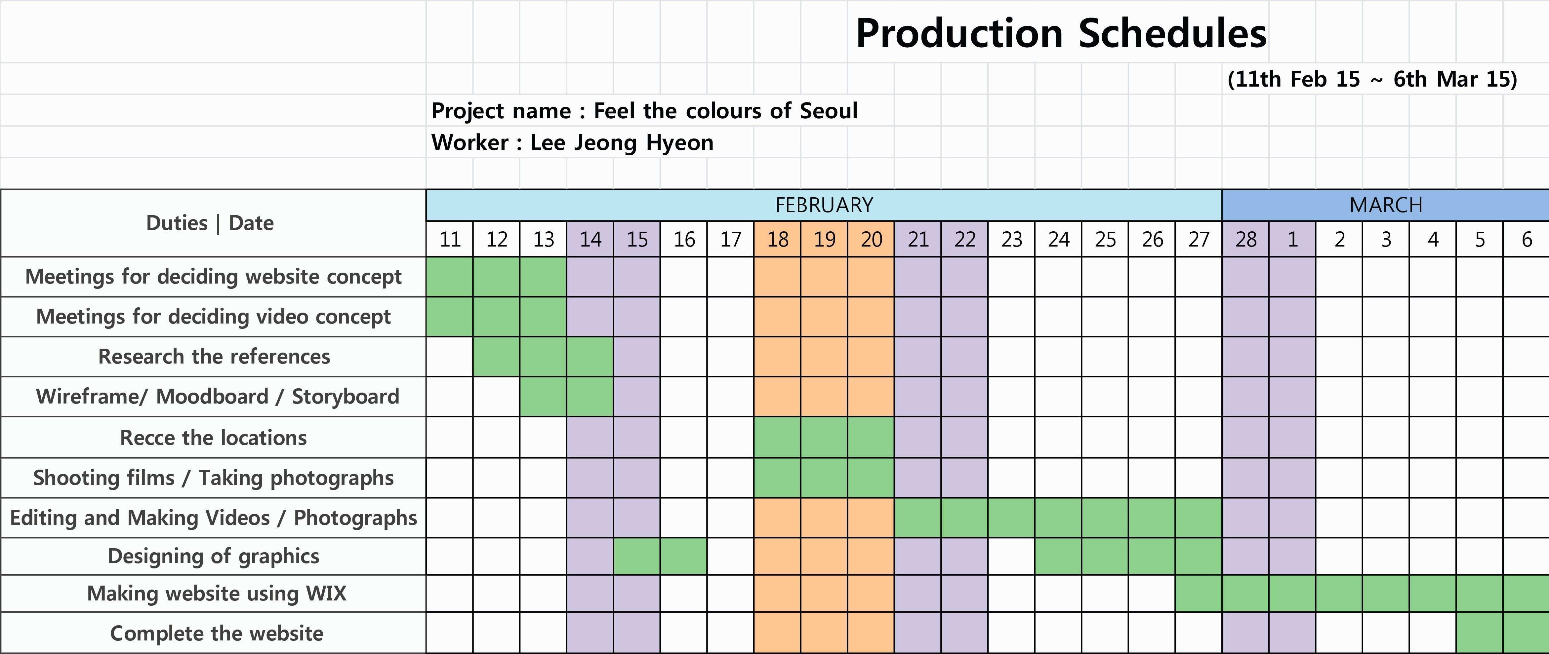The width and height of the screenshot is (1549, 654).
Task: Click the 'Duties | Date' header cell
Action: pyautogui.click(x=211, y=223)
